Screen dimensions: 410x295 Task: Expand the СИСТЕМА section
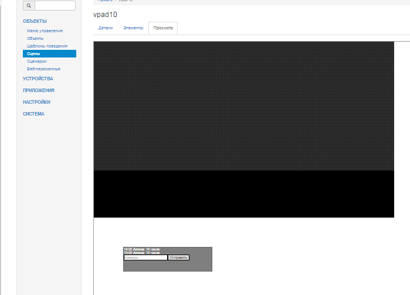[33, 114]
